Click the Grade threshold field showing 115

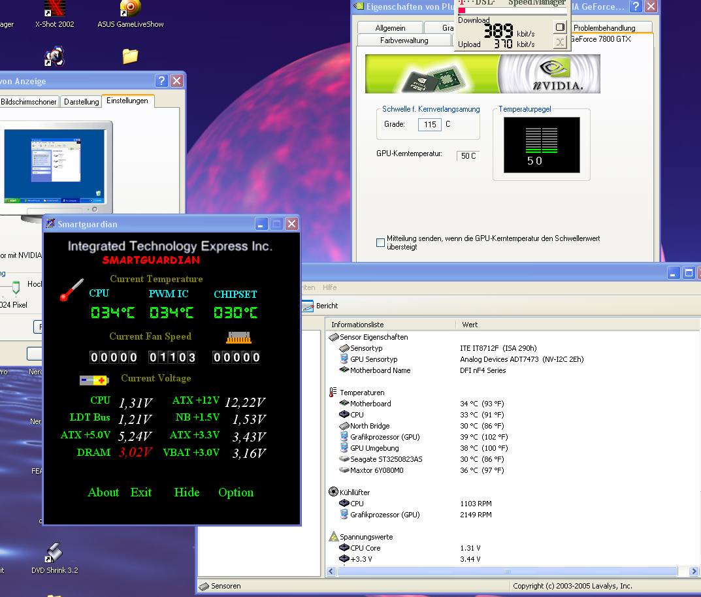430,124
